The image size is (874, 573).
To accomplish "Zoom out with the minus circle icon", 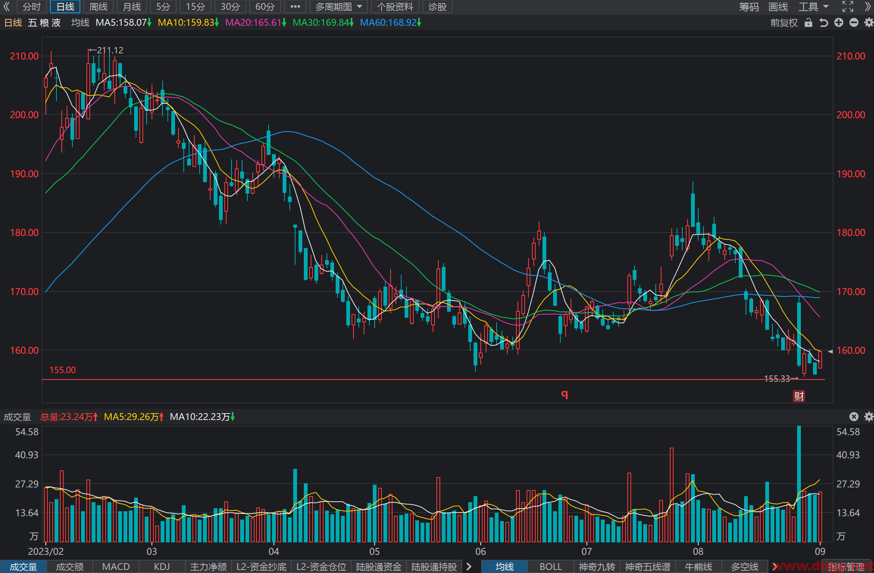I will coord(854,23).
